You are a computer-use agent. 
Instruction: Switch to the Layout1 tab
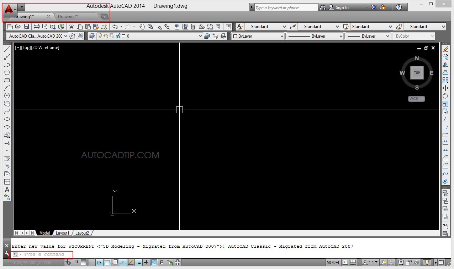pos(63,233)
